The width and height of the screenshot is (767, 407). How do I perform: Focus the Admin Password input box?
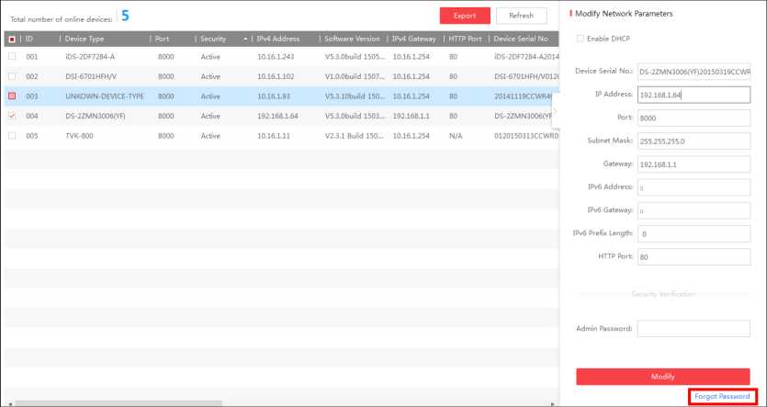pyautogui.click(x=693, y=328)
